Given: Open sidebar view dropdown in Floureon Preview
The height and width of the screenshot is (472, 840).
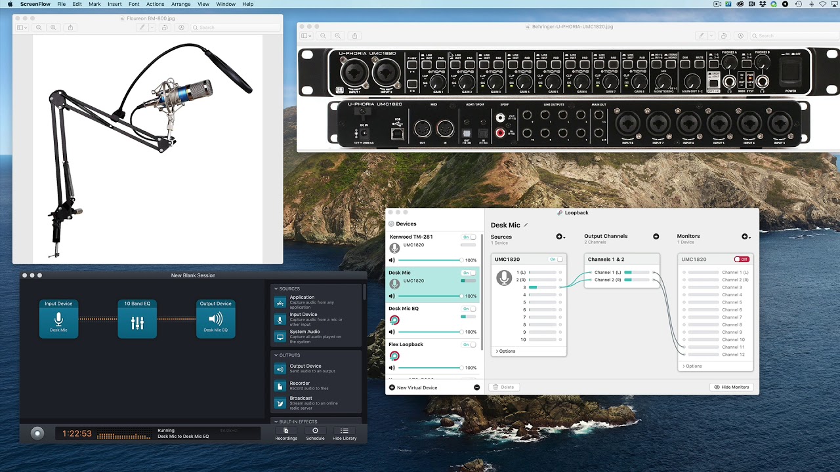Looking at the screenshot, I should pyautogui.click(x=23, y=28).
